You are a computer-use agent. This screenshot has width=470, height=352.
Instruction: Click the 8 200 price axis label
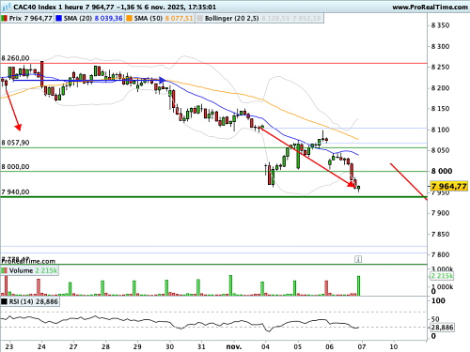click(440, 88)
